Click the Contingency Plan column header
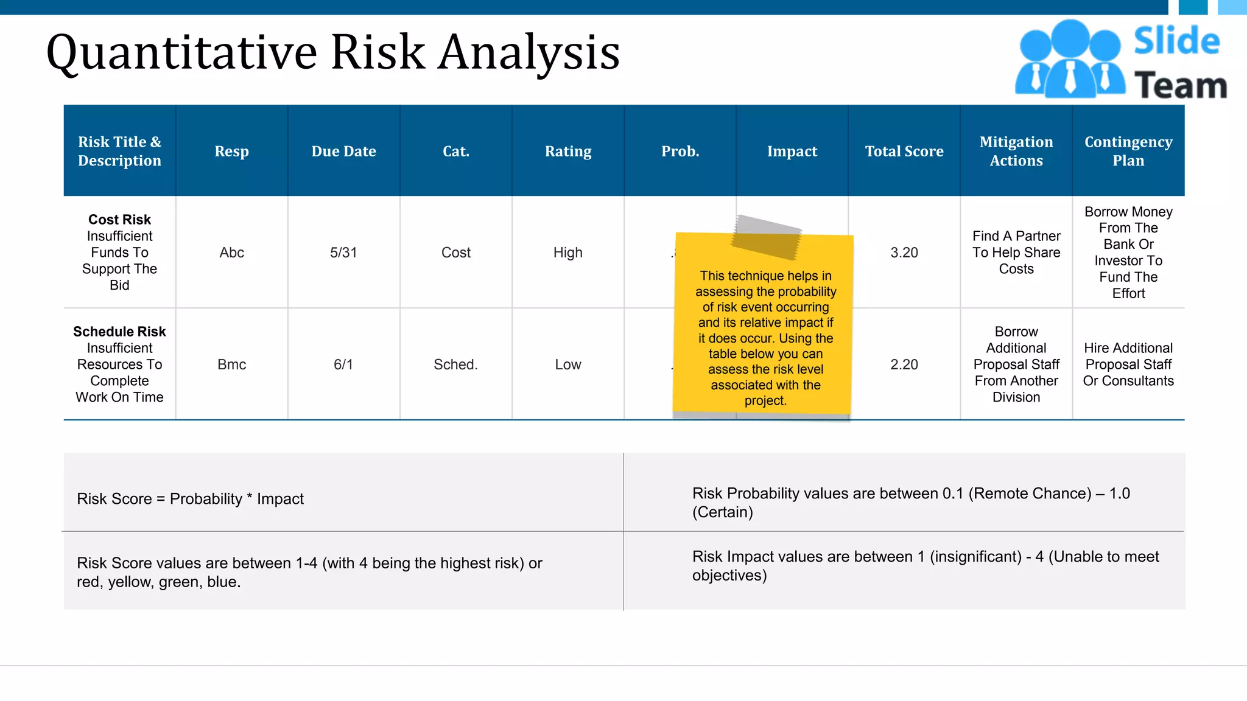This screenshot has height=701, width=1247. click(x=1128, y=151)
